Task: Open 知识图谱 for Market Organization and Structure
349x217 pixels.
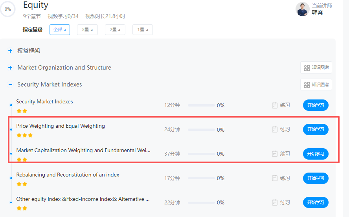Action: click(x=316, y=68)
